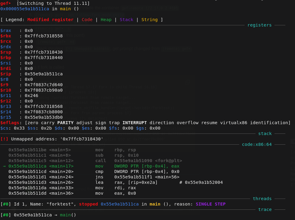295x220 pixels.
Task: Click the trace section label
Action: [x=265, y=209]
